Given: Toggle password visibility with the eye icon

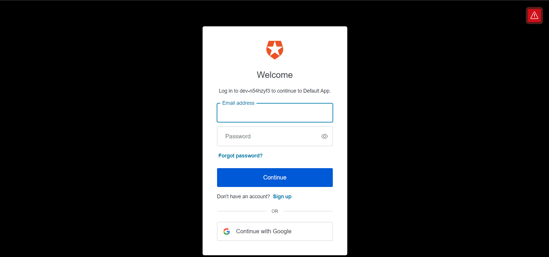Looking at the screenshot, I should point(324,136).
